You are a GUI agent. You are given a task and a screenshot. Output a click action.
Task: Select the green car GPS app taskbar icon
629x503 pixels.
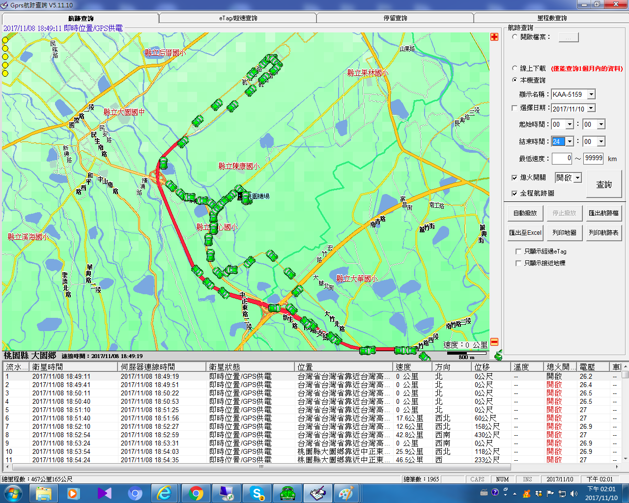click(287, 493)
